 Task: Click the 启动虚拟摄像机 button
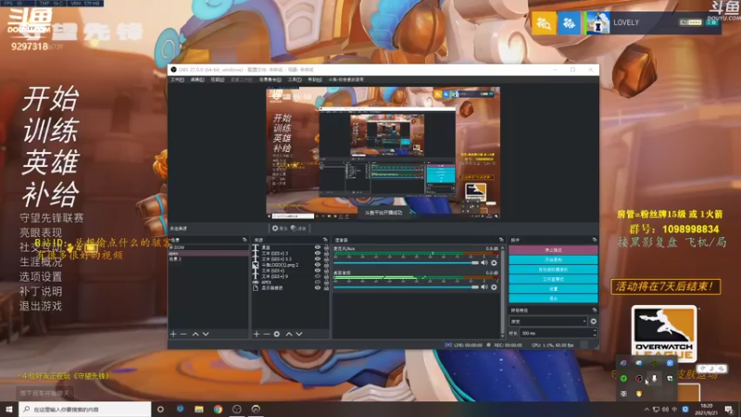553,270
